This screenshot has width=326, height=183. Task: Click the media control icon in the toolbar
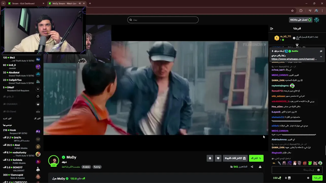(310, 11)
